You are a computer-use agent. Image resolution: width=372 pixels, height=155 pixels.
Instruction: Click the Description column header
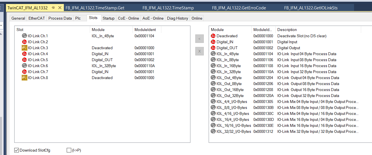[318, 30]
